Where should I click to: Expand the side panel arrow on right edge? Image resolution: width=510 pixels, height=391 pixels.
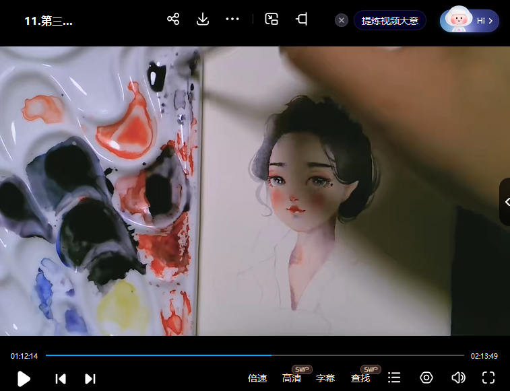(505, 202)
